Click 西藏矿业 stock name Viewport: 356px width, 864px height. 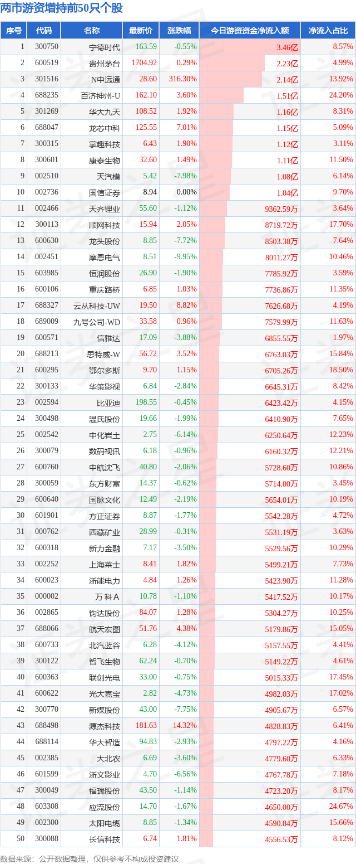coord(105,532)
